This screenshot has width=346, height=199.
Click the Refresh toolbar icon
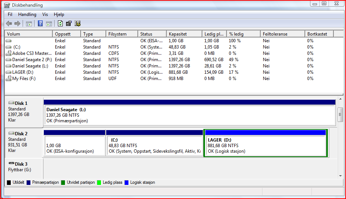(x=60, y=23)
